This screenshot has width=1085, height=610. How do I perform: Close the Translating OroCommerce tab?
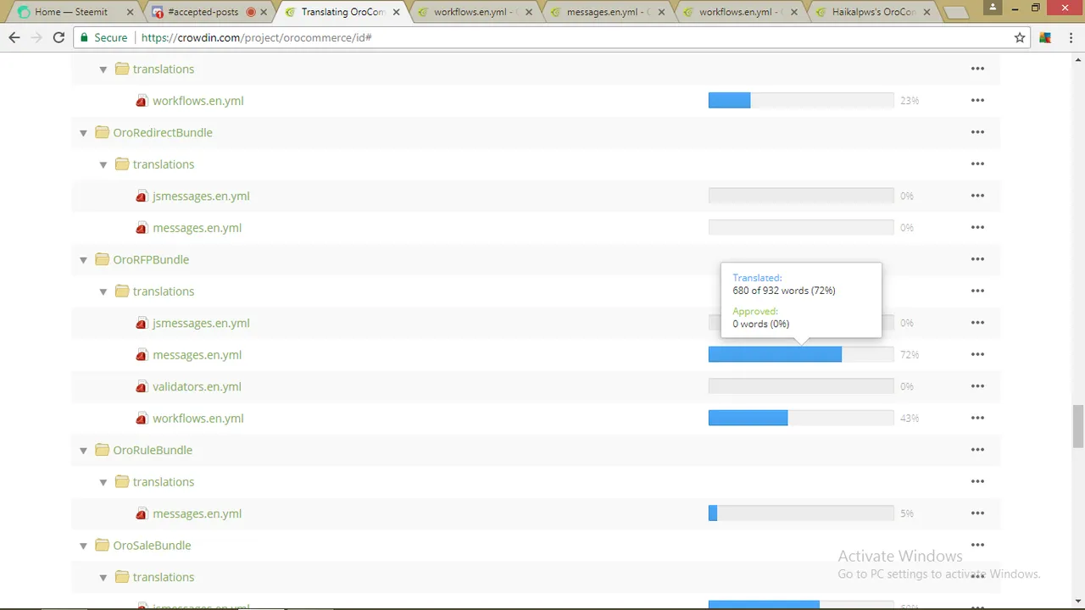tap(396, 13)
